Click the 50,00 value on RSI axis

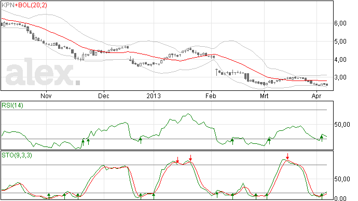342,125
